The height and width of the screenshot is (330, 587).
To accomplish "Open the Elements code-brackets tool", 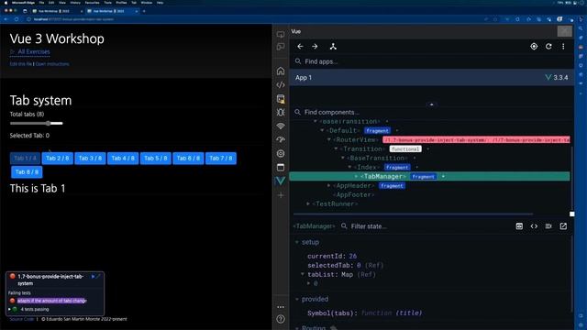I will [281, 85].
